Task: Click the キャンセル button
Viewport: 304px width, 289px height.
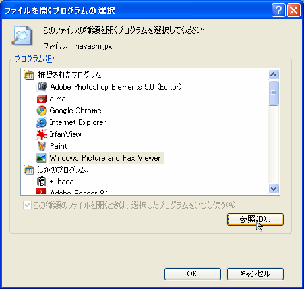Action: click(x=255, y=274)
